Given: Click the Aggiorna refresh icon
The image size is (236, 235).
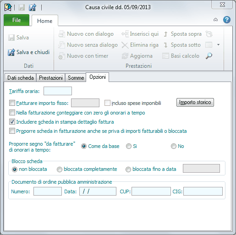Looking at the screenshot, I should pos(125,56).
